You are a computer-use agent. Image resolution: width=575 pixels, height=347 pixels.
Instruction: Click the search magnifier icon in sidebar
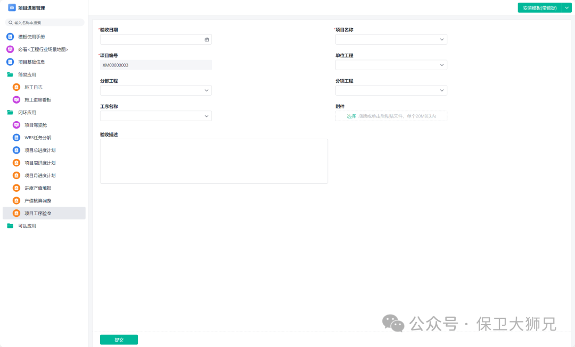tap(11, 23)
